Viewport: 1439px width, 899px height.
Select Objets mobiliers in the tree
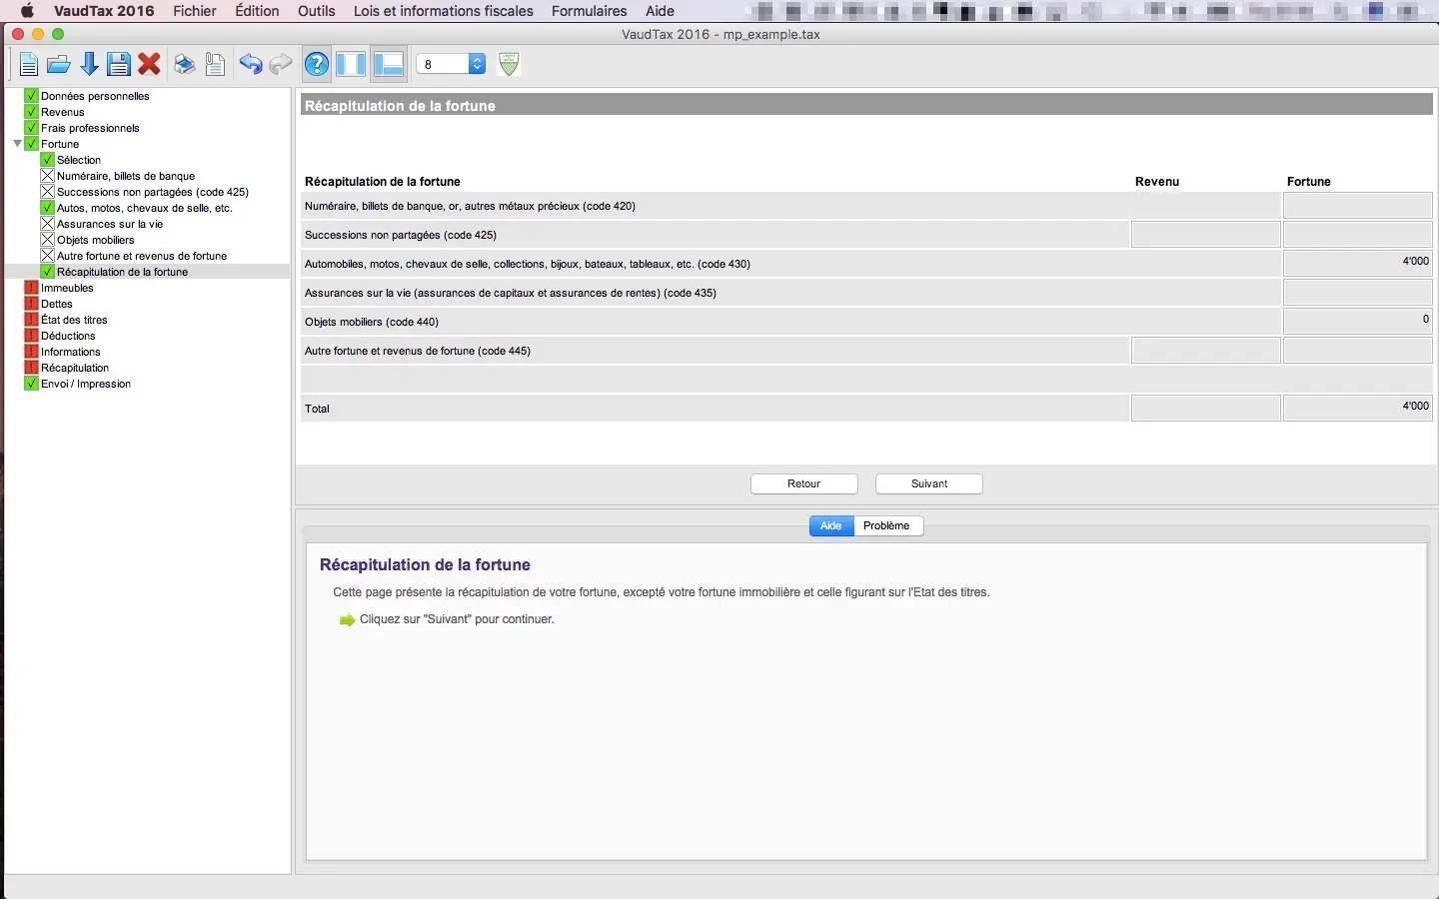pos(96,240)
